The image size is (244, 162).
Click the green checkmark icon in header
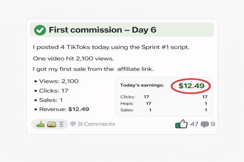[40, 30]
